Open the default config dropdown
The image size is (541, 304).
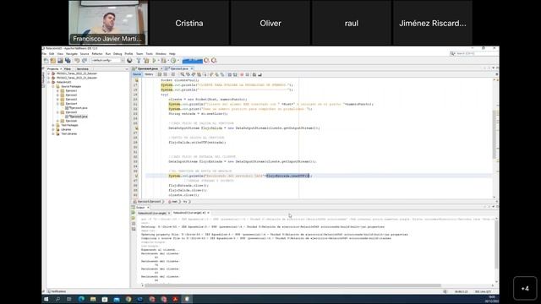(107, 60)
